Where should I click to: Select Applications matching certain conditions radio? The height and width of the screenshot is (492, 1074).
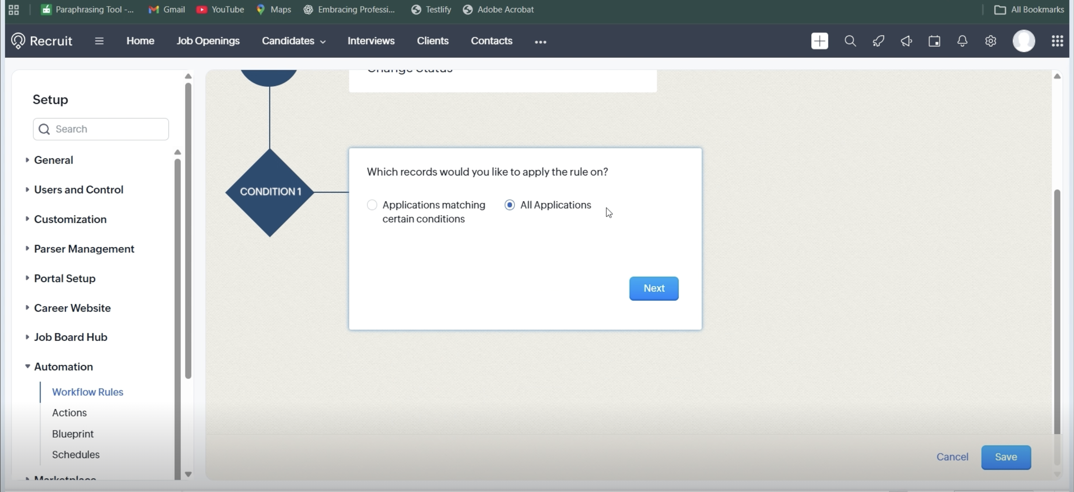pyautogui.click(x=372, y=205)
